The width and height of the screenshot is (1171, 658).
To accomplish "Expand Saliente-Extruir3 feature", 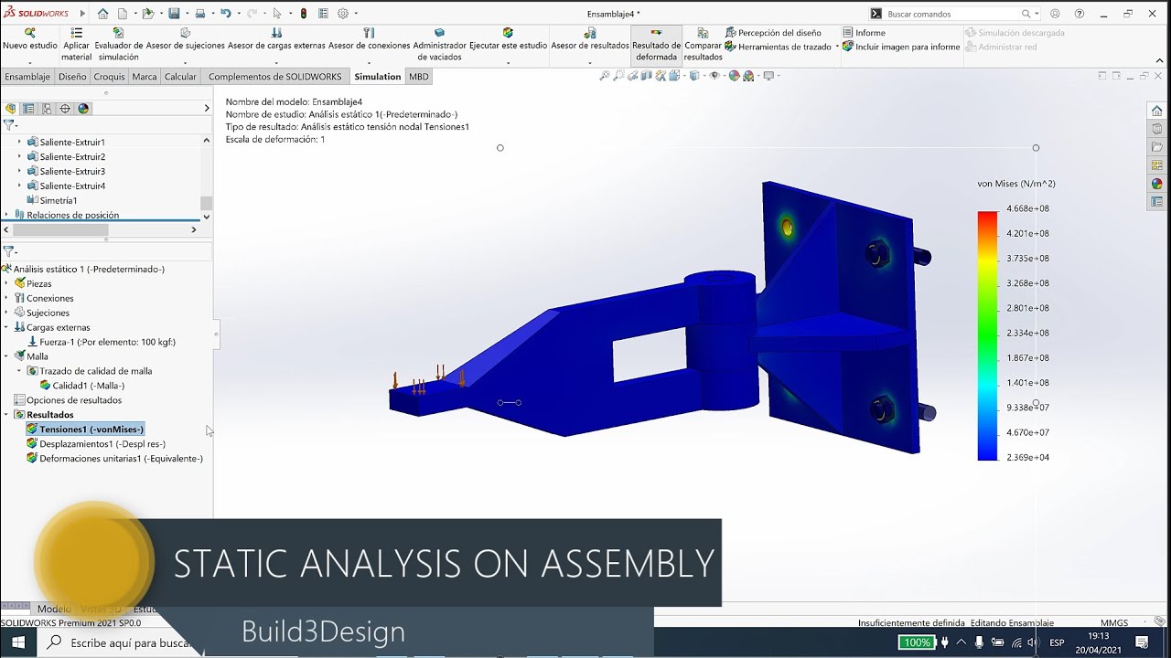I will (19, 172).
